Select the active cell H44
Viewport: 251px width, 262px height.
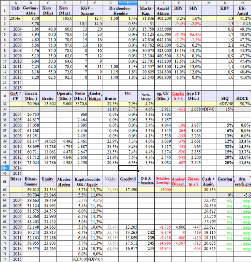[x=128, y=168]
